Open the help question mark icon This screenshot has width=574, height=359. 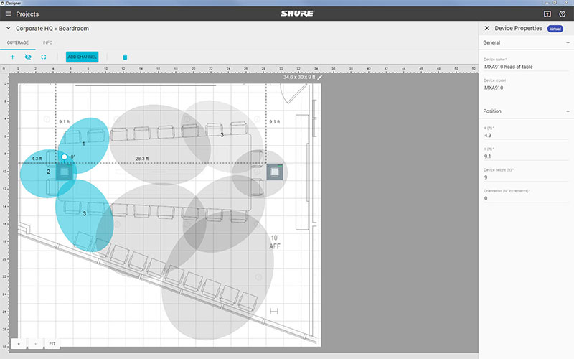(562, 14)
